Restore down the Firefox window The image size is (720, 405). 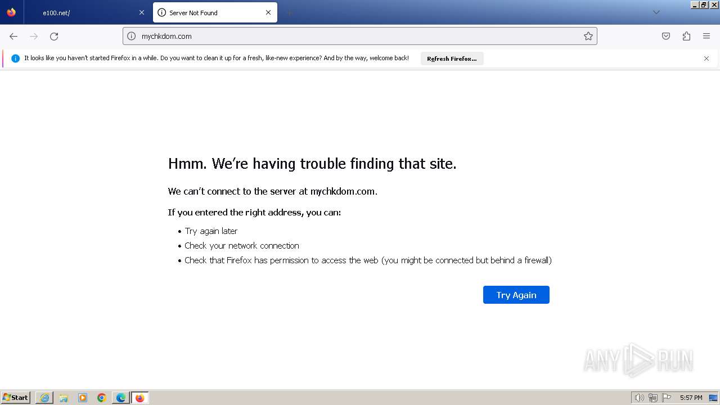[x=705, y=4]
